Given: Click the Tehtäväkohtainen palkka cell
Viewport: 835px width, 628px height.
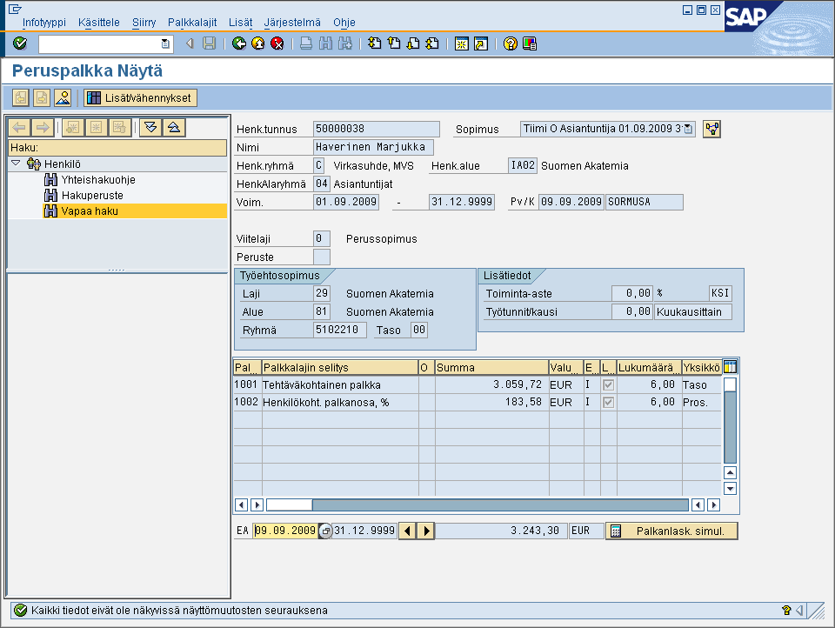Looking at the screenshot, I should (x=340, y=384).
